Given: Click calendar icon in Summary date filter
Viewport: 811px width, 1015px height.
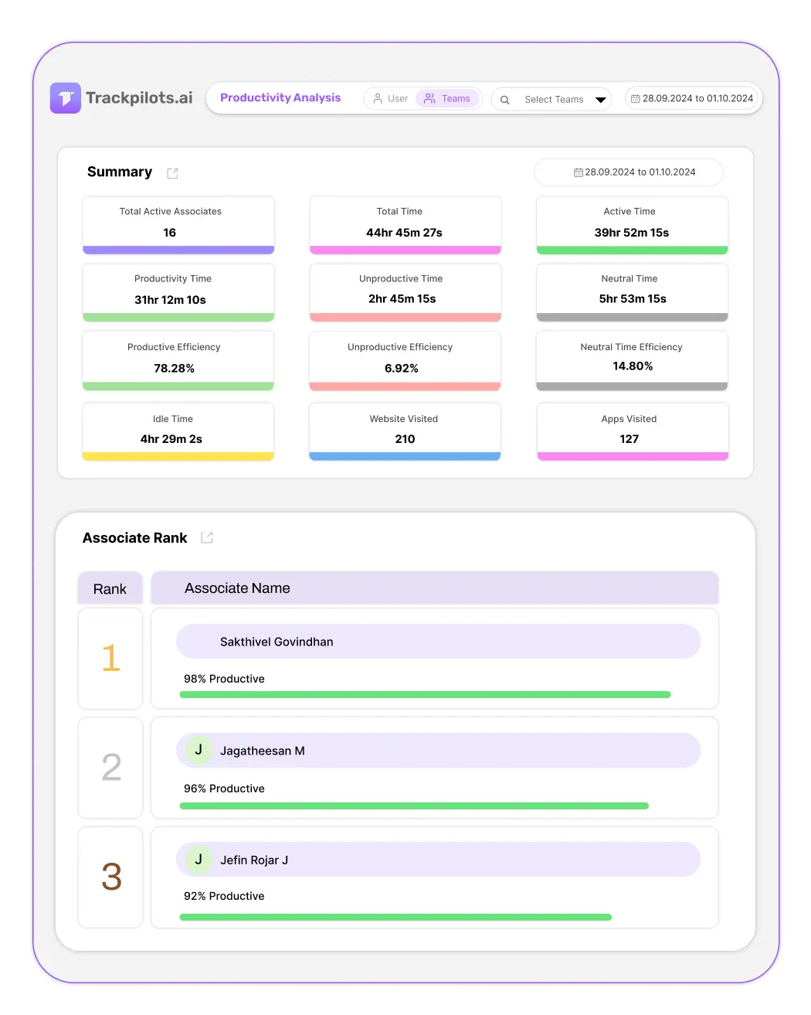Looking at the screenshot, I should coord(578,172).
